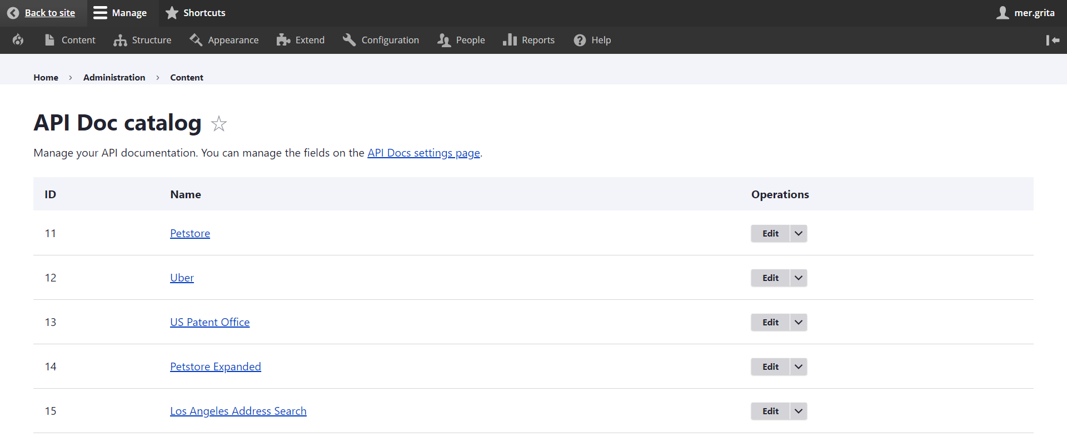
Task: Click the Drupal home logo icon
Action: pyautogui.click(x=18, y=40)
